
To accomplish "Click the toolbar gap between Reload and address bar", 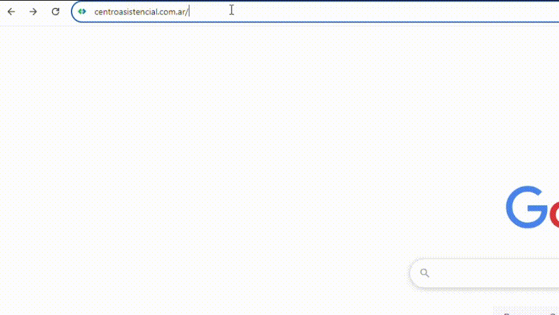I will pos(67,11).
